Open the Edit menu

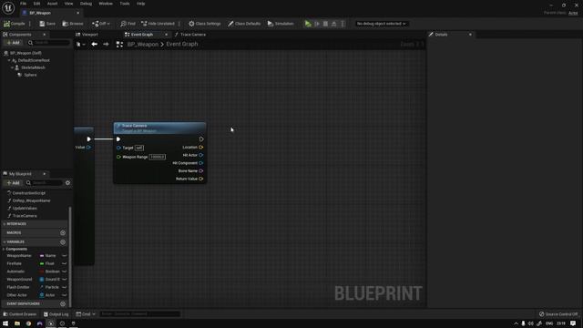tap(36, 4)
